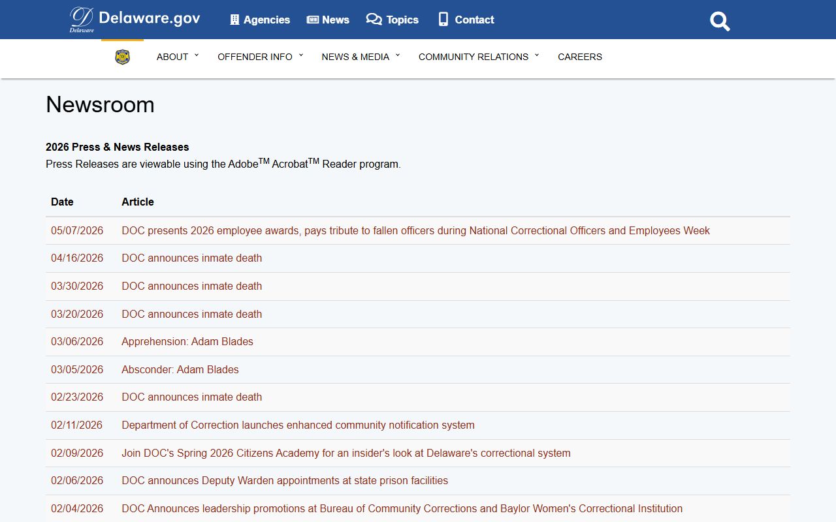Expand the OFFENDER INFO menu
The height and width of the screenshot is (522, 836).
(261, 57)
